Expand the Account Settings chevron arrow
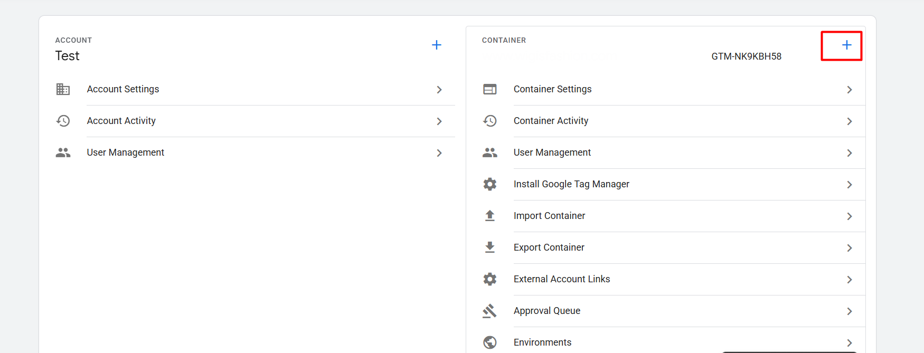The width and height of the screenshot is (924, 353). 439,90
